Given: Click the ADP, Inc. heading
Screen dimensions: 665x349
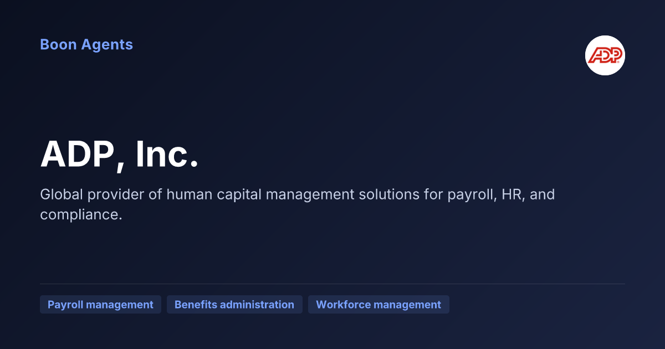Looking at the screenshot, I should click(119, 154).
